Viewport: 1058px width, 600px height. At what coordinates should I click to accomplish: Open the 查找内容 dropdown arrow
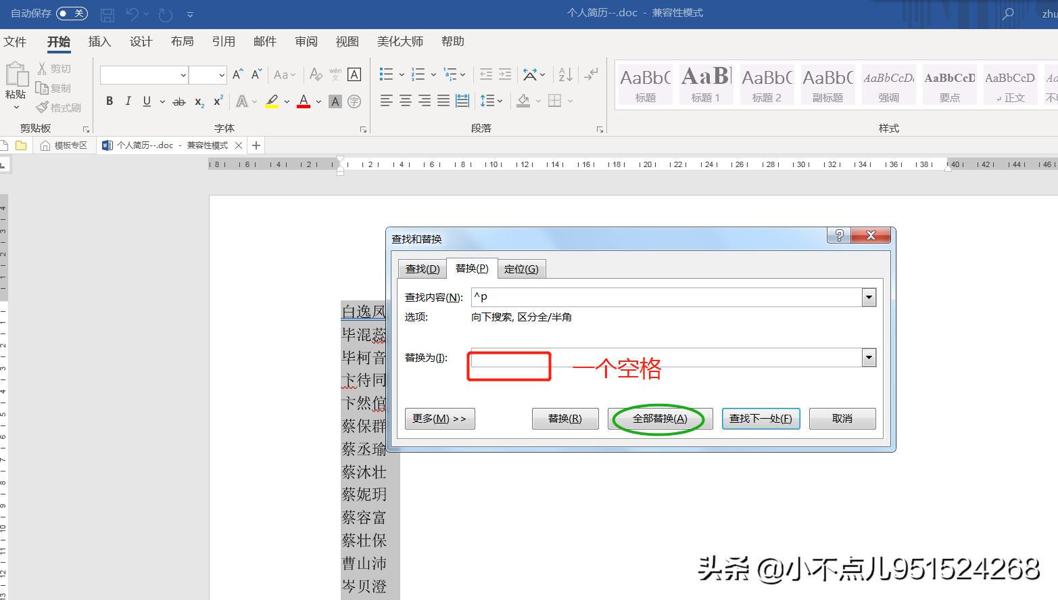[868, 297]
